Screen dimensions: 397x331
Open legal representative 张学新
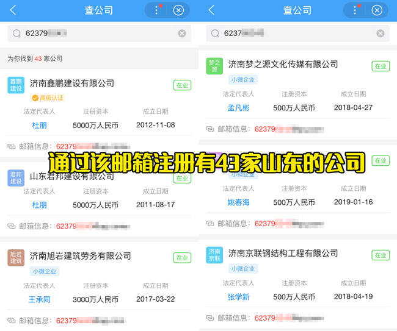coord(238,297)
